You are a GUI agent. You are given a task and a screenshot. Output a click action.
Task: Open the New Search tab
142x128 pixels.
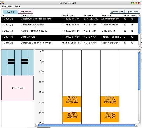[25, 12]
